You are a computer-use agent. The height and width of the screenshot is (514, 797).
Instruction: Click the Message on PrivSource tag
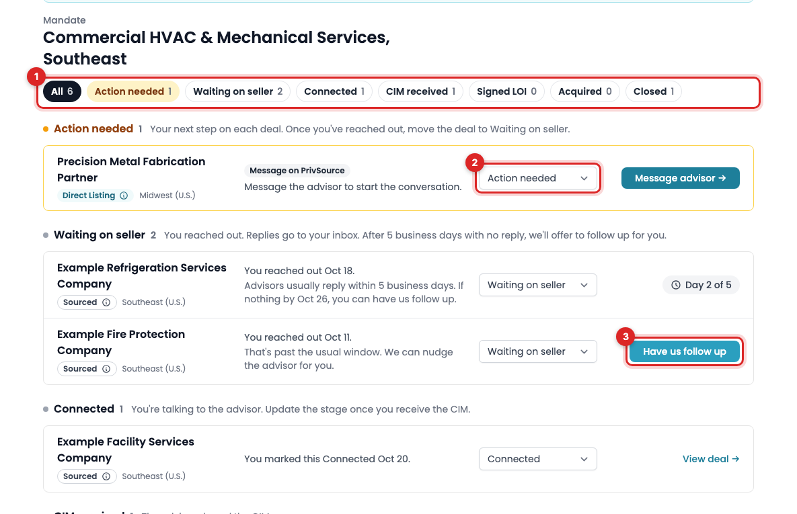click(297, 171)
